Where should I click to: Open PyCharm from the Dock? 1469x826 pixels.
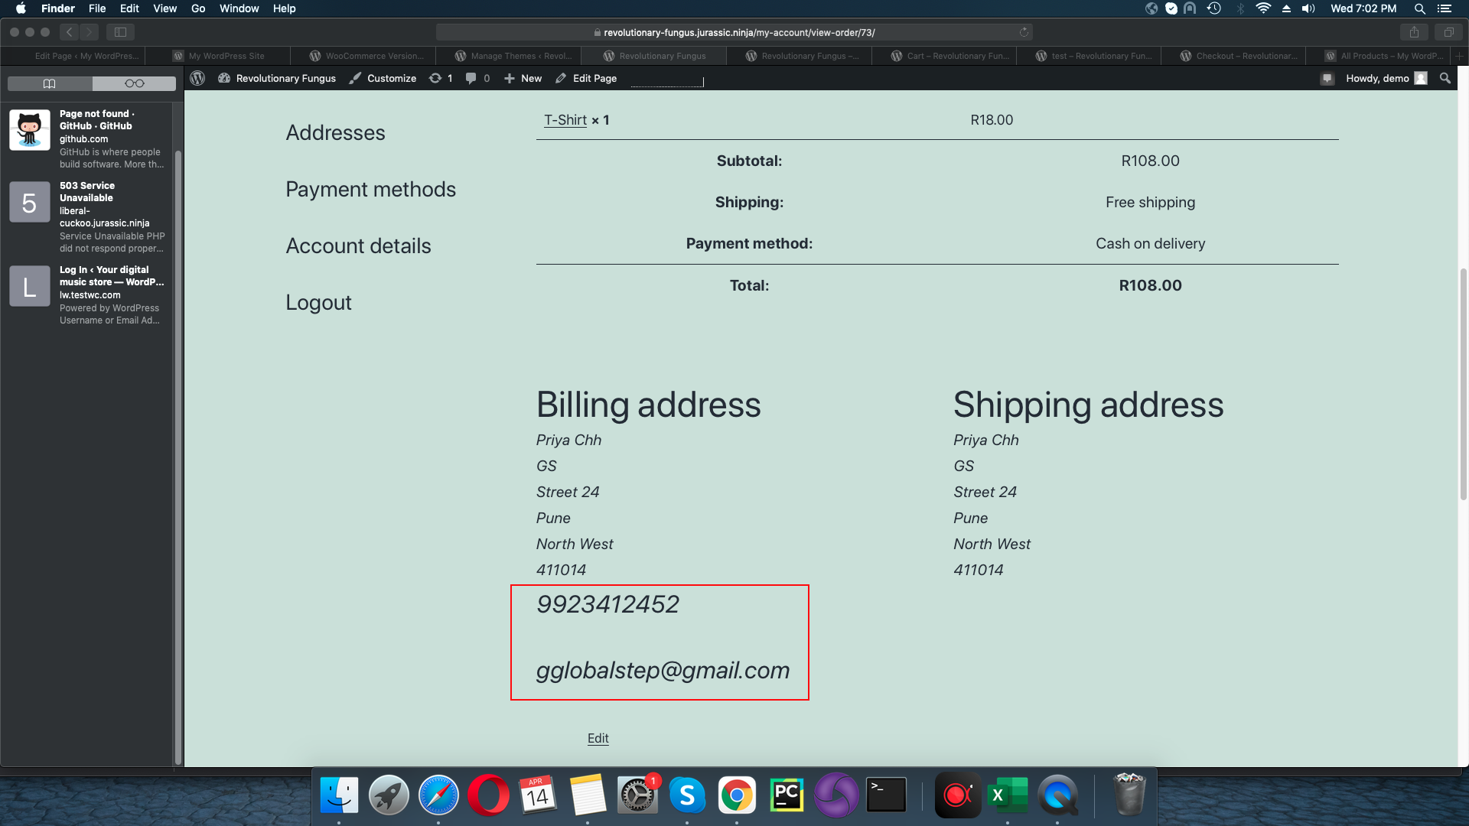tap(786, 795)
